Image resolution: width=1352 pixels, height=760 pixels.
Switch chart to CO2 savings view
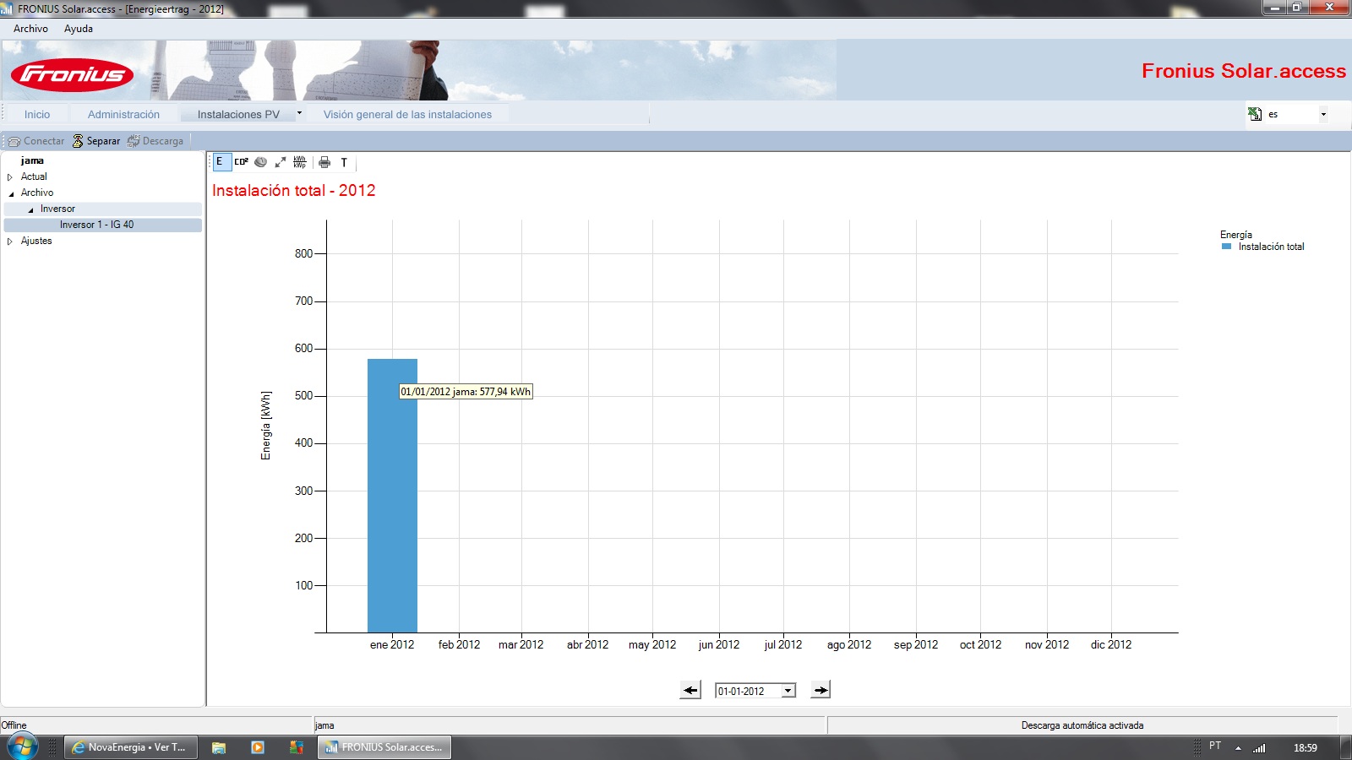(242, 162)
